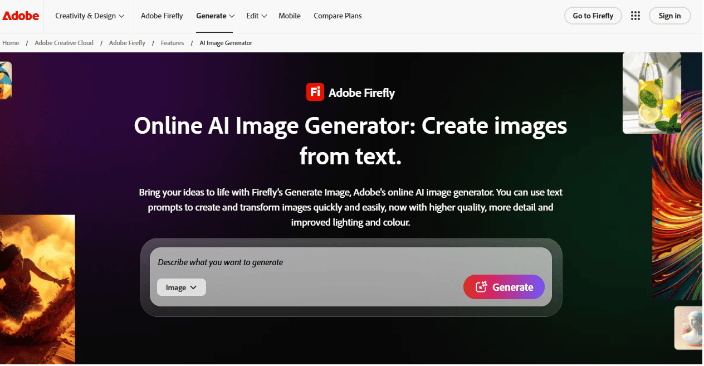
Task: Click the Adobe logo
Action: click(x=21, y=16)
